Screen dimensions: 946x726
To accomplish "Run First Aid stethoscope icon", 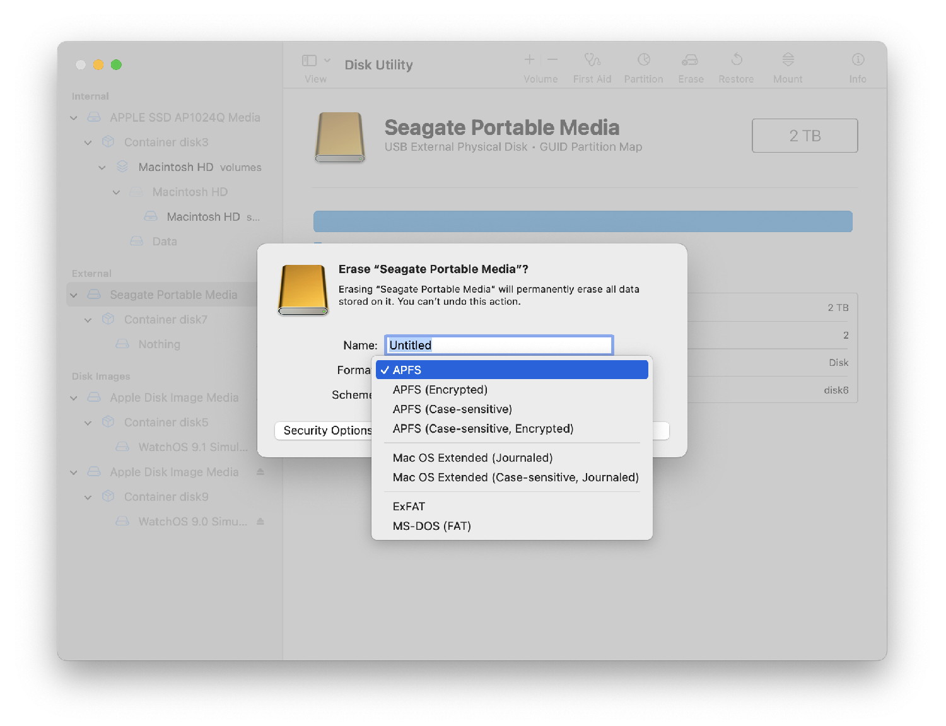I will [592, 59].
